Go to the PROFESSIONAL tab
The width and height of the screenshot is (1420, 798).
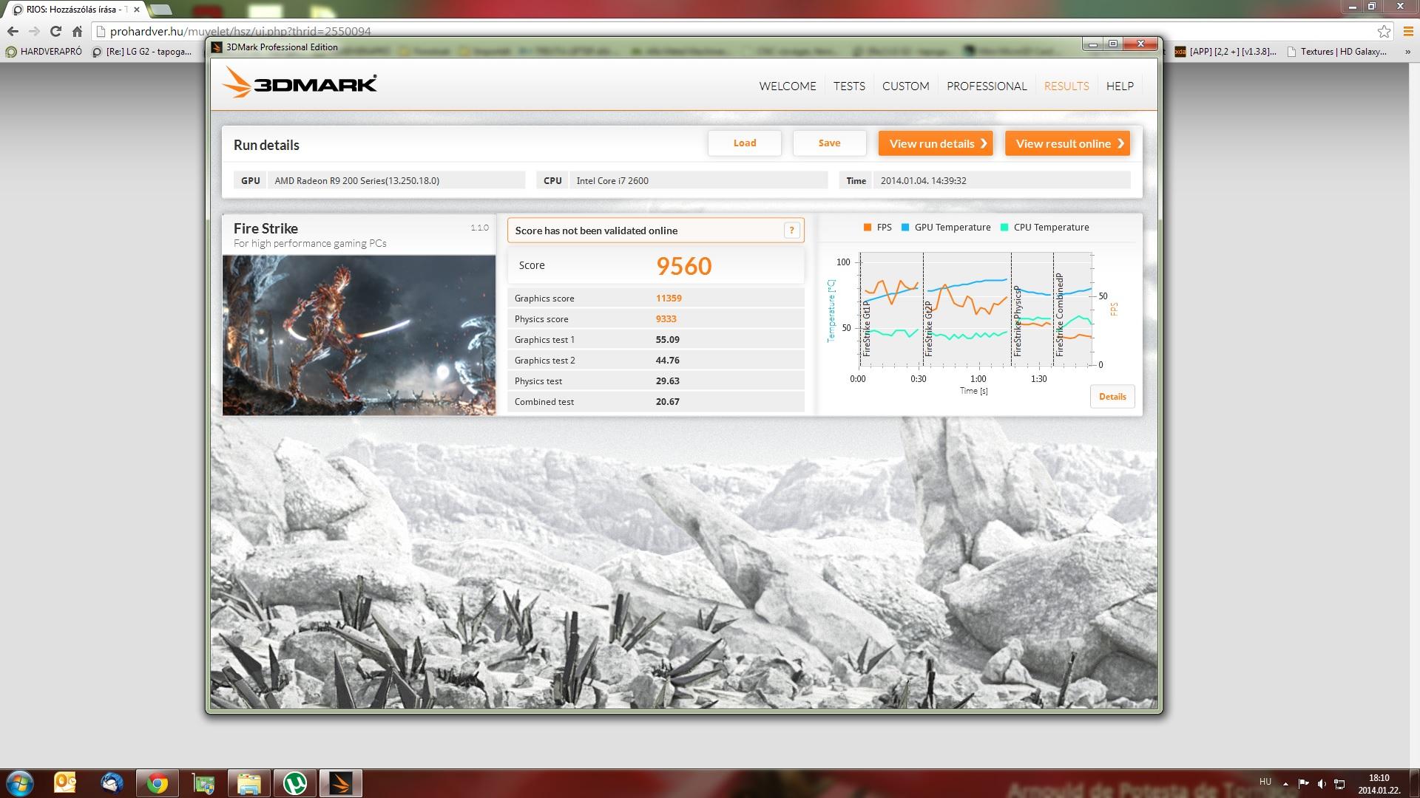click(987, 86)
